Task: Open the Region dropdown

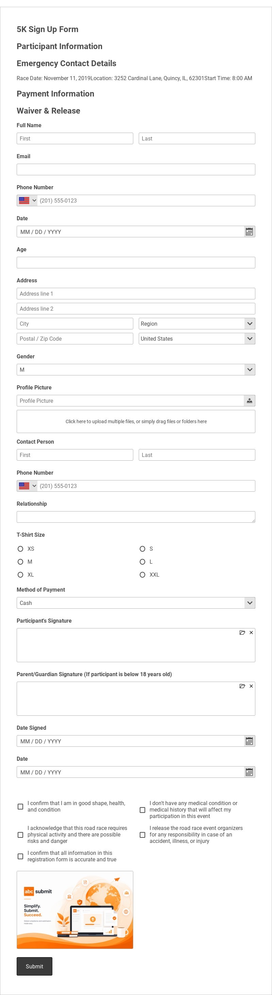Action: [197, 324]
